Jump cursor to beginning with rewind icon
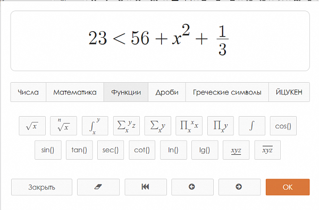The width and height of the screenshot is (319, 210). [x=146, y=187]
